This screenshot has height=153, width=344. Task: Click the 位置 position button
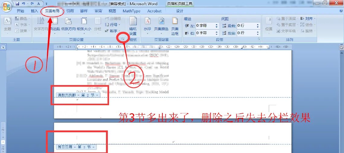click(269, 25)
